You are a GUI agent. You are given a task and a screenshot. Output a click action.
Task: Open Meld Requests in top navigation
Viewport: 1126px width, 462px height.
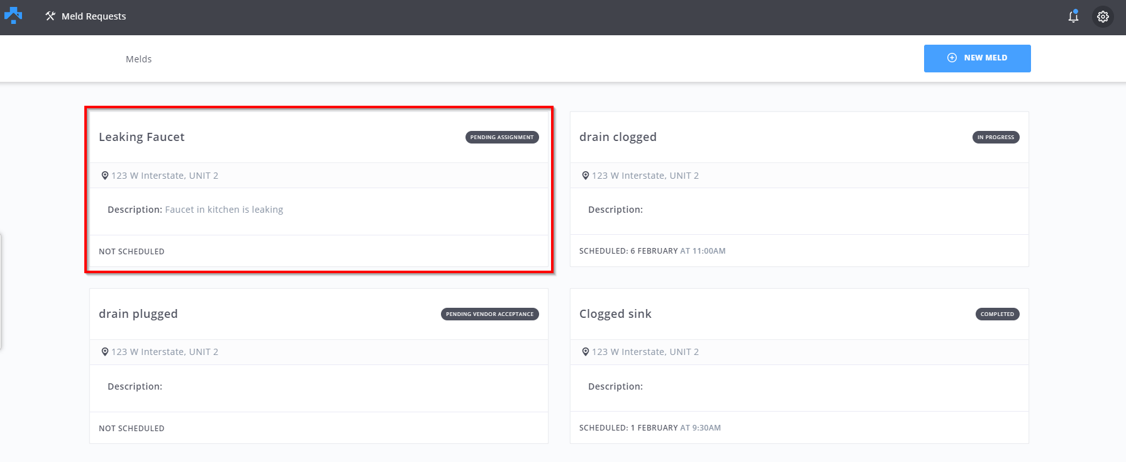tap(93, 16)
